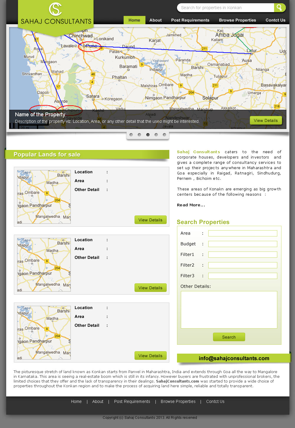Click the info@sahajconsultants.com email banner
The image size is (295, 428).
pyautogui.click(x=234, y=358)
